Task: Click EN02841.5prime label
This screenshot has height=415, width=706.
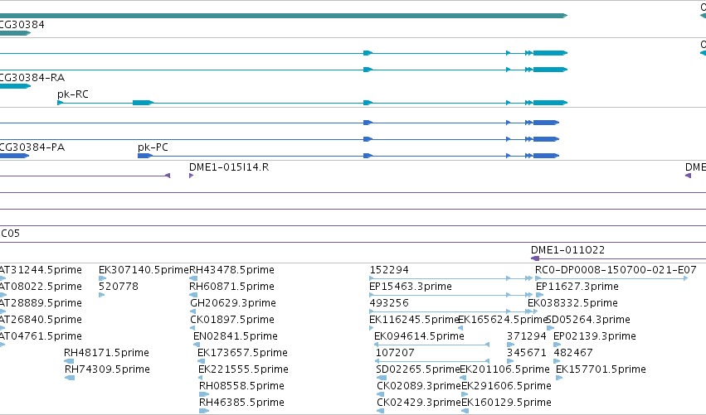Action: tap(236, 336)
